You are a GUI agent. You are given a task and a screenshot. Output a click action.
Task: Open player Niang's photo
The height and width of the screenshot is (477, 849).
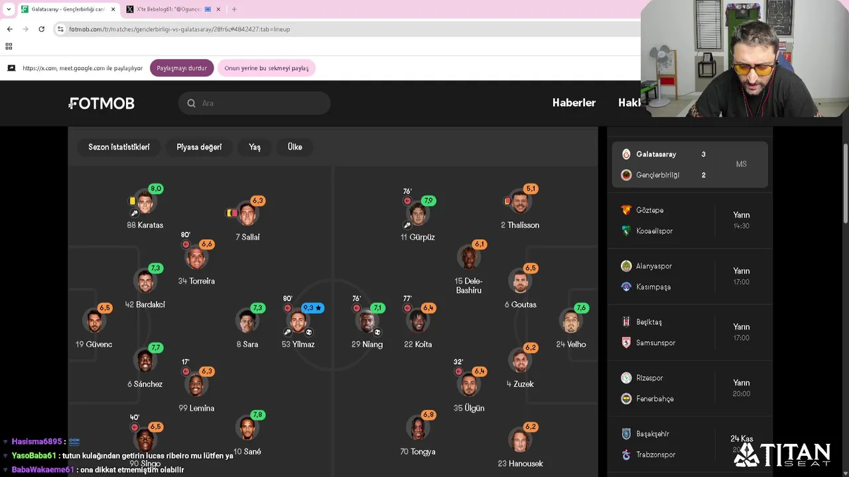(367, 322)
